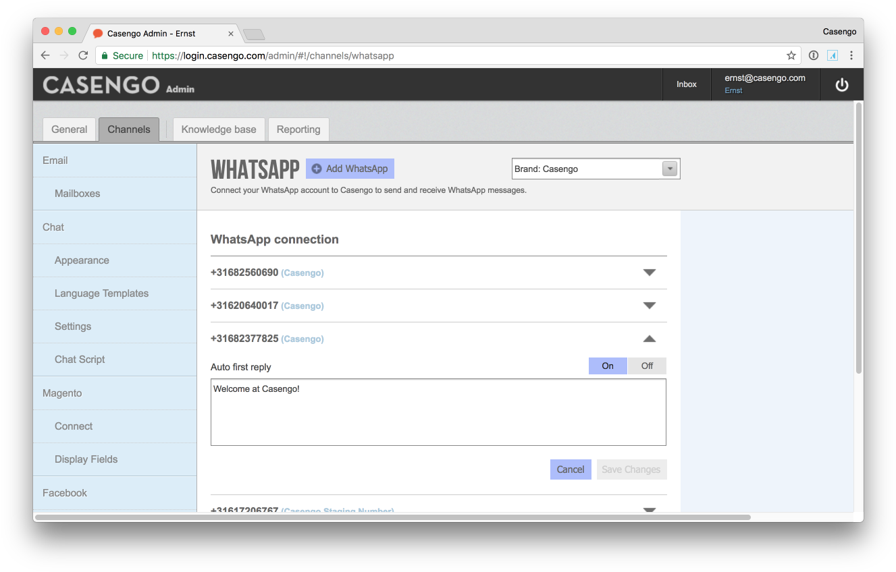Turn Auto first reply On

608,366
